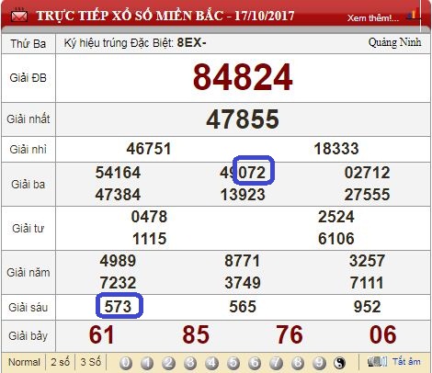Select digit 1 filter ball
The height and width of the screenshot is (373, 432).
147,363
